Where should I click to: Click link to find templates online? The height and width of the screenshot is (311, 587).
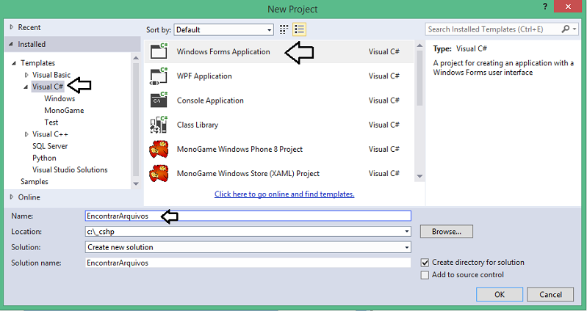coord(284,194)
